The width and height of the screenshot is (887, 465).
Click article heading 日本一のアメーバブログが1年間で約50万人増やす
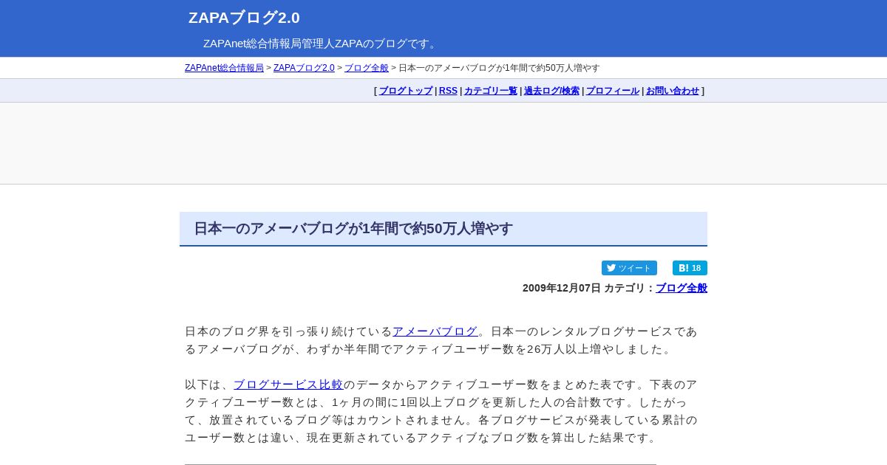coord(353,229)
